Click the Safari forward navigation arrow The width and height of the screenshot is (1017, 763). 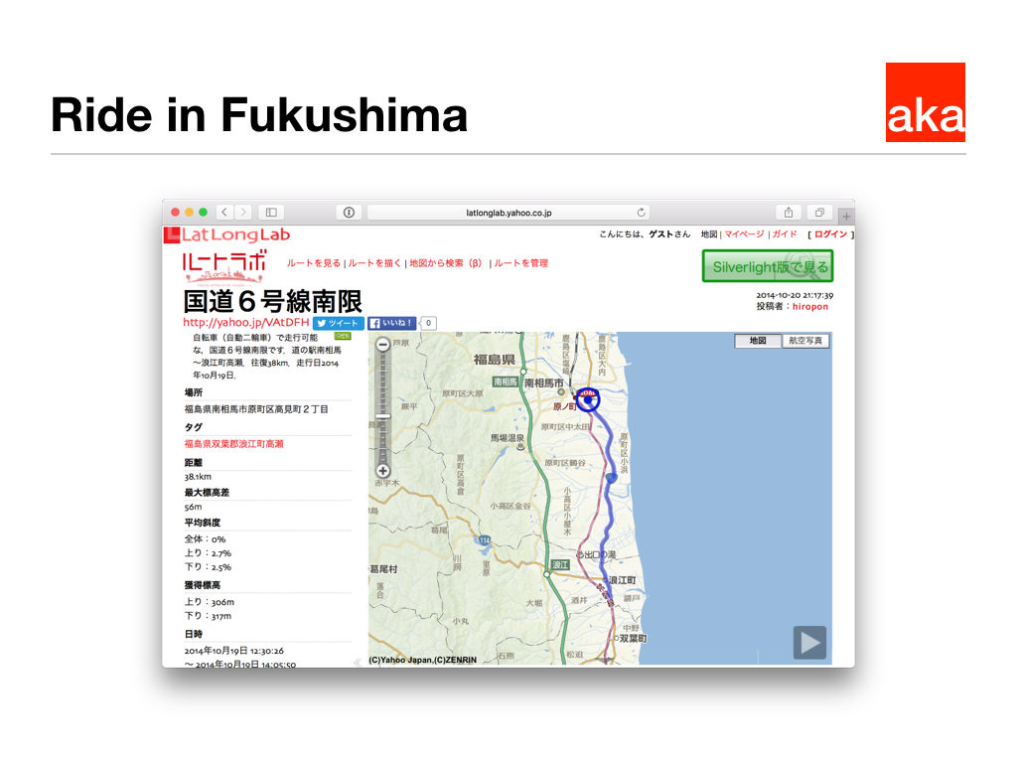243,213
